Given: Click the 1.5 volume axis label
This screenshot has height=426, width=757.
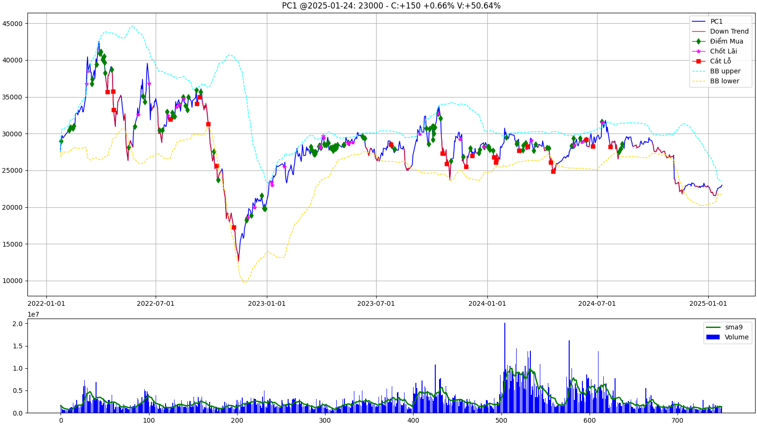Looking at the screenshot, I should 18,346.
